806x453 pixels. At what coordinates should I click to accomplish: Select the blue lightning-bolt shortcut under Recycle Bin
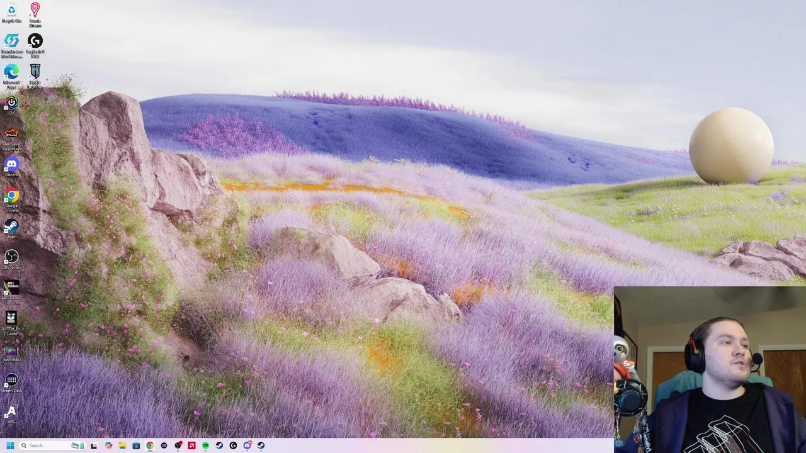[11, 45]
